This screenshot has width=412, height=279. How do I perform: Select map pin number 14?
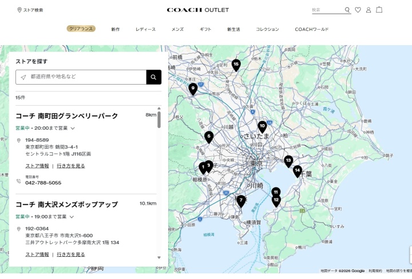click(x=297, y=172)
